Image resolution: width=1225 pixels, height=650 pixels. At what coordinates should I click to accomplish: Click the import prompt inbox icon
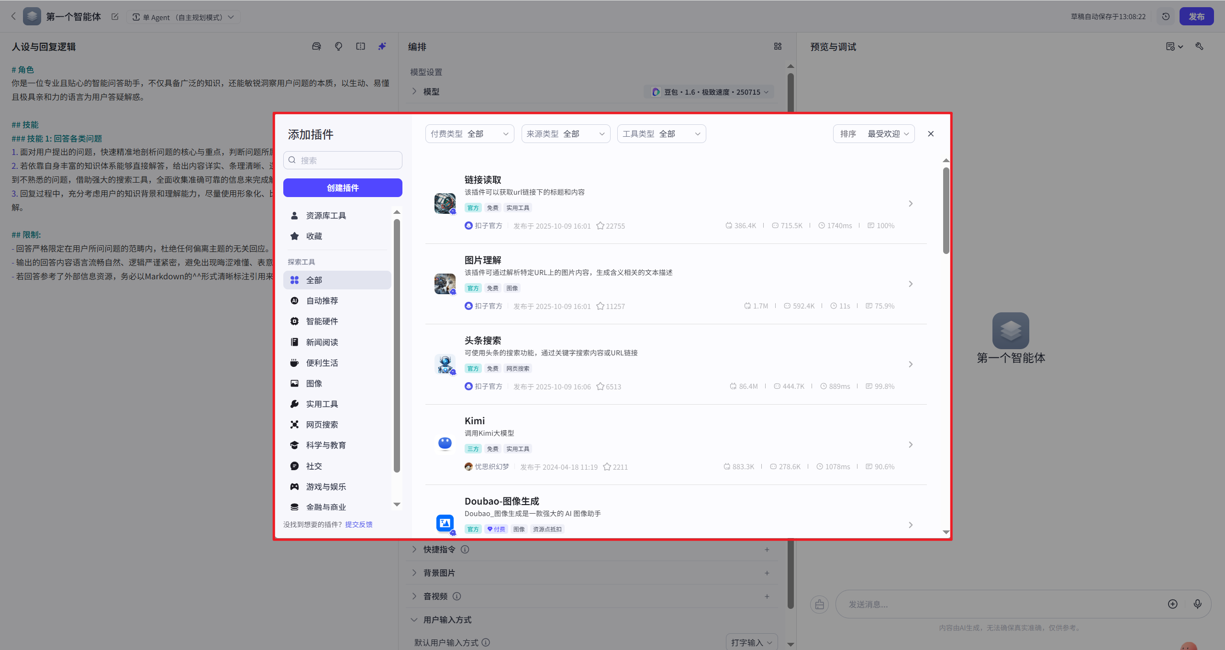(316, 46)
